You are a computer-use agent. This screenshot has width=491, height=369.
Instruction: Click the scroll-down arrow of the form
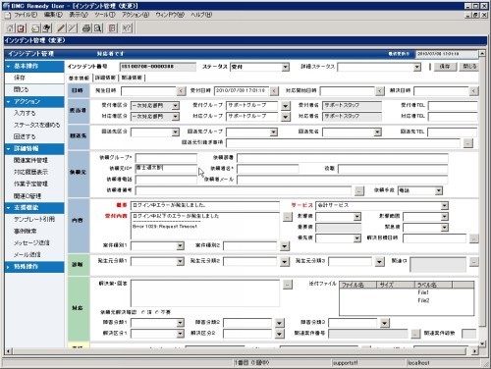[x=482, y=343]
